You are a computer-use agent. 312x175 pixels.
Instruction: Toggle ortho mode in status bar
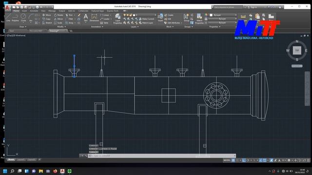pos(244,160)
